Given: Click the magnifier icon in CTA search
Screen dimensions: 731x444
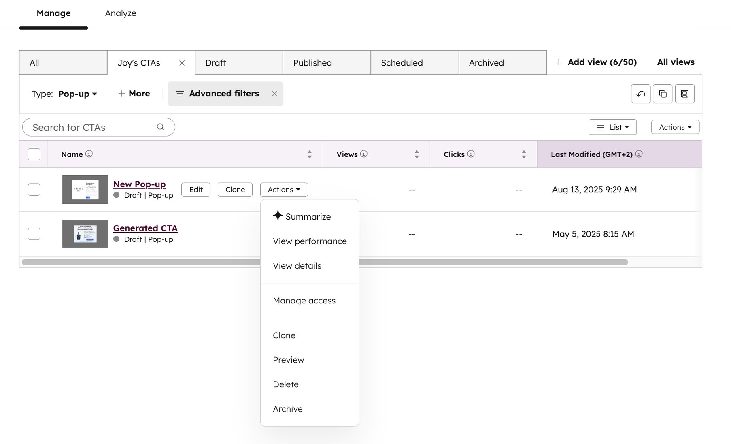Looking at the screenshot, I should (x=161, y=127).
